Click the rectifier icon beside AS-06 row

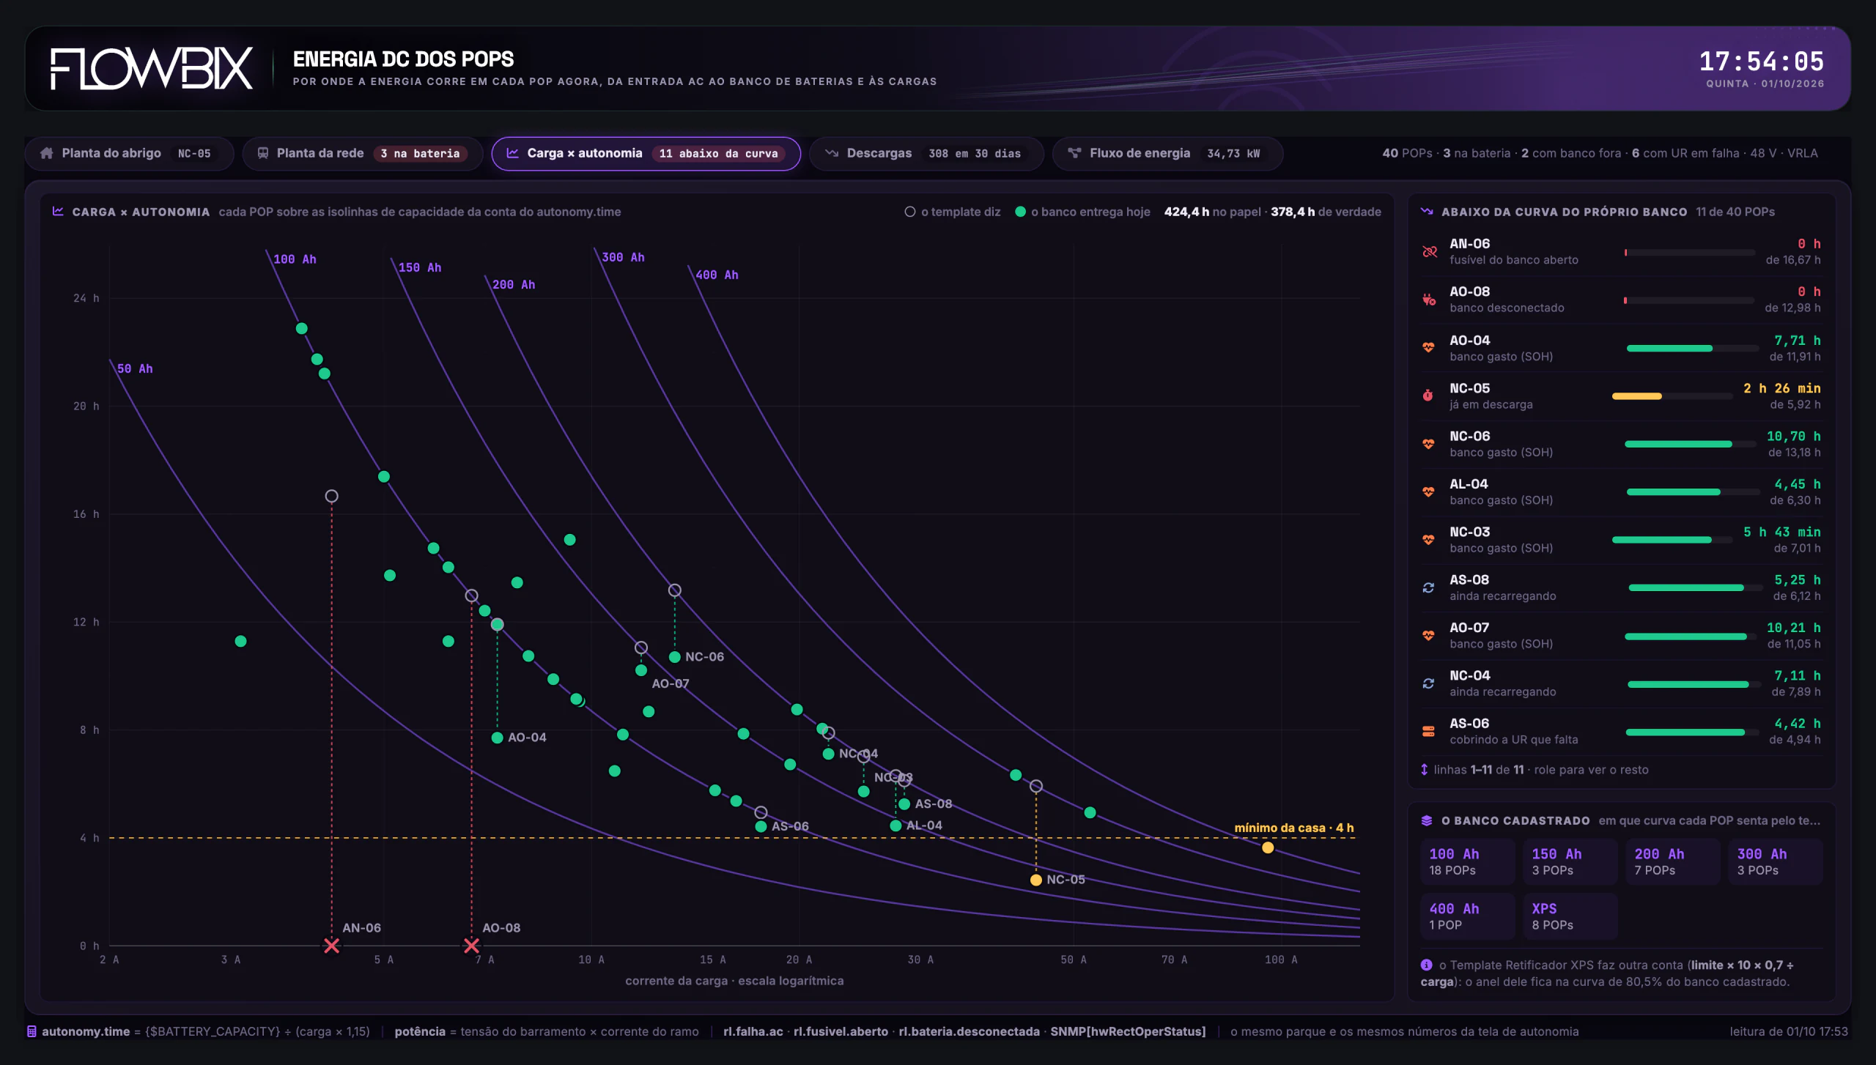[x=1429, y=731]
